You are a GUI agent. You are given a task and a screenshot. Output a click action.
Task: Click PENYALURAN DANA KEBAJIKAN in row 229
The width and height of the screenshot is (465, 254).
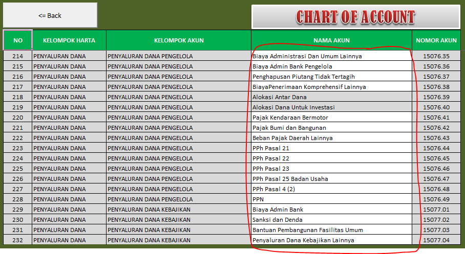pyautogui.click(x=179, y=210)
